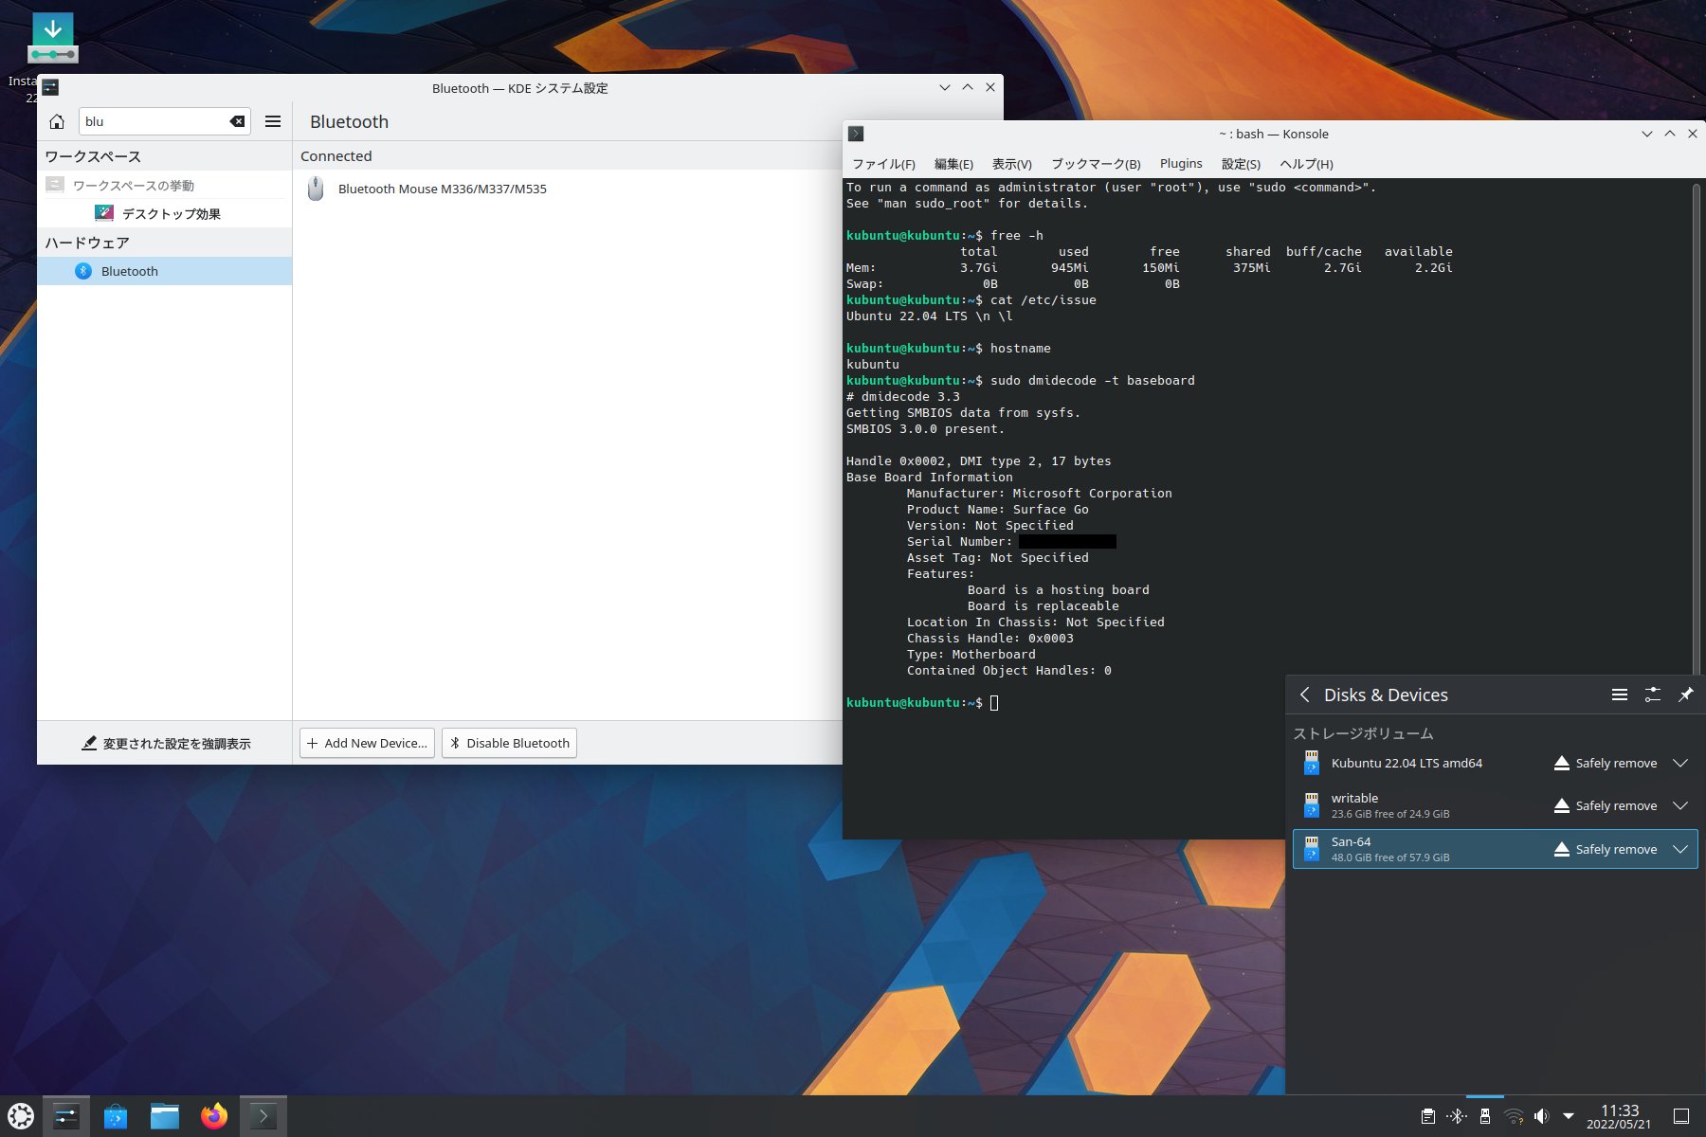Safely remove Kubuntu 22.04 LTS amd64
Viewport: 1706px width, 1137px height.
tap(1606, 763)
